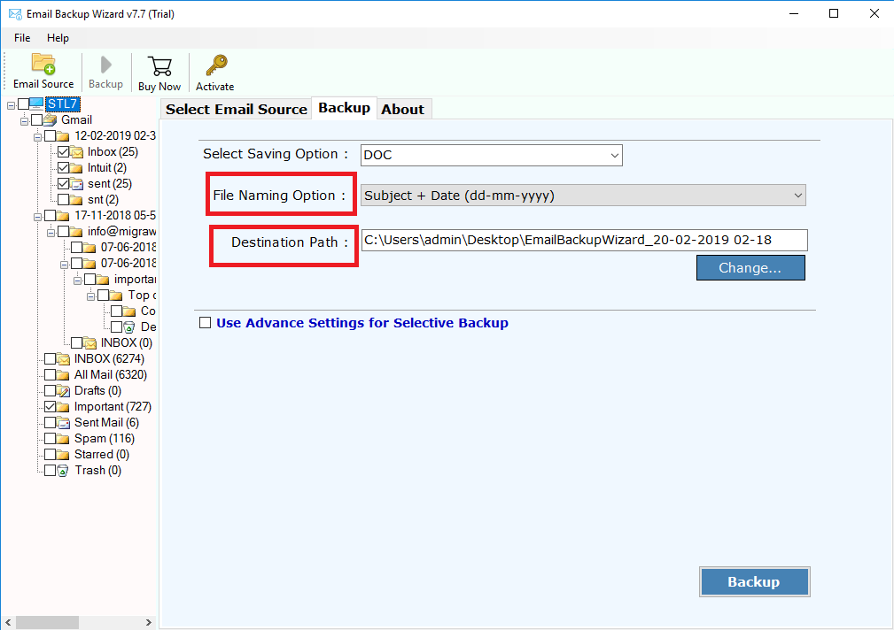
Task: Check the Trash (0) checkbox
Action: (x=51, y=470)
